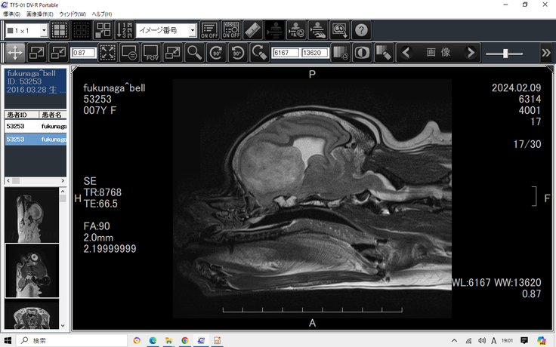Open the ウィンドウ(W) menu
The height and width of the screenshot is (347, 556).
pyautogui.click(x=73, y=14)
